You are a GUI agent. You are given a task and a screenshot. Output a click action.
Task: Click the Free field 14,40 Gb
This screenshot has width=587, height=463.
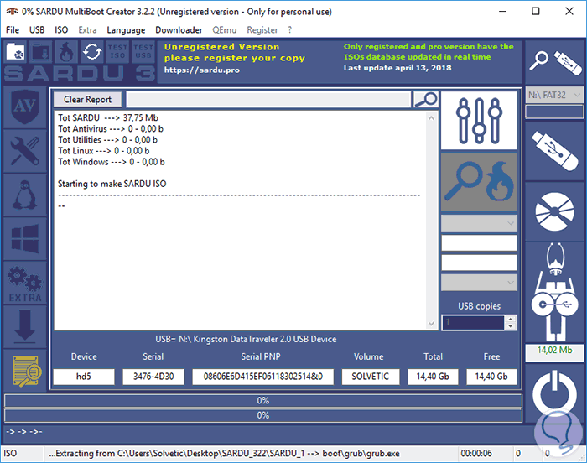point(491,377)
